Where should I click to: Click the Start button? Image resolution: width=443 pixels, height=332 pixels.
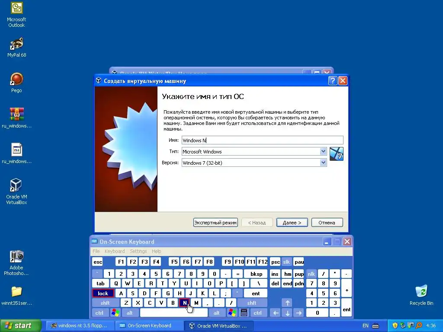(x=20, y=326)
